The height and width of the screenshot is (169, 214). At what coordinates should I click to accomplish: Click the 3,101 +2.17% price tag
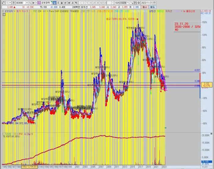point(206,85)
